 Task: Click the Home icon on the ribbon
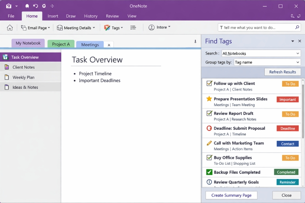click(x=9, y=27)
